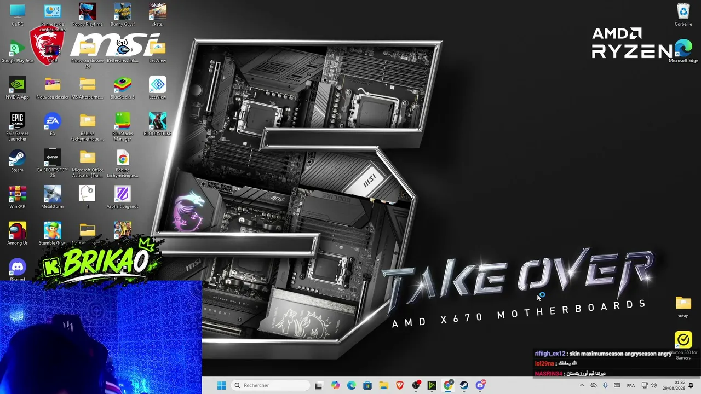
Task: Open the Windows Start menu
Action: pos(221,385)
